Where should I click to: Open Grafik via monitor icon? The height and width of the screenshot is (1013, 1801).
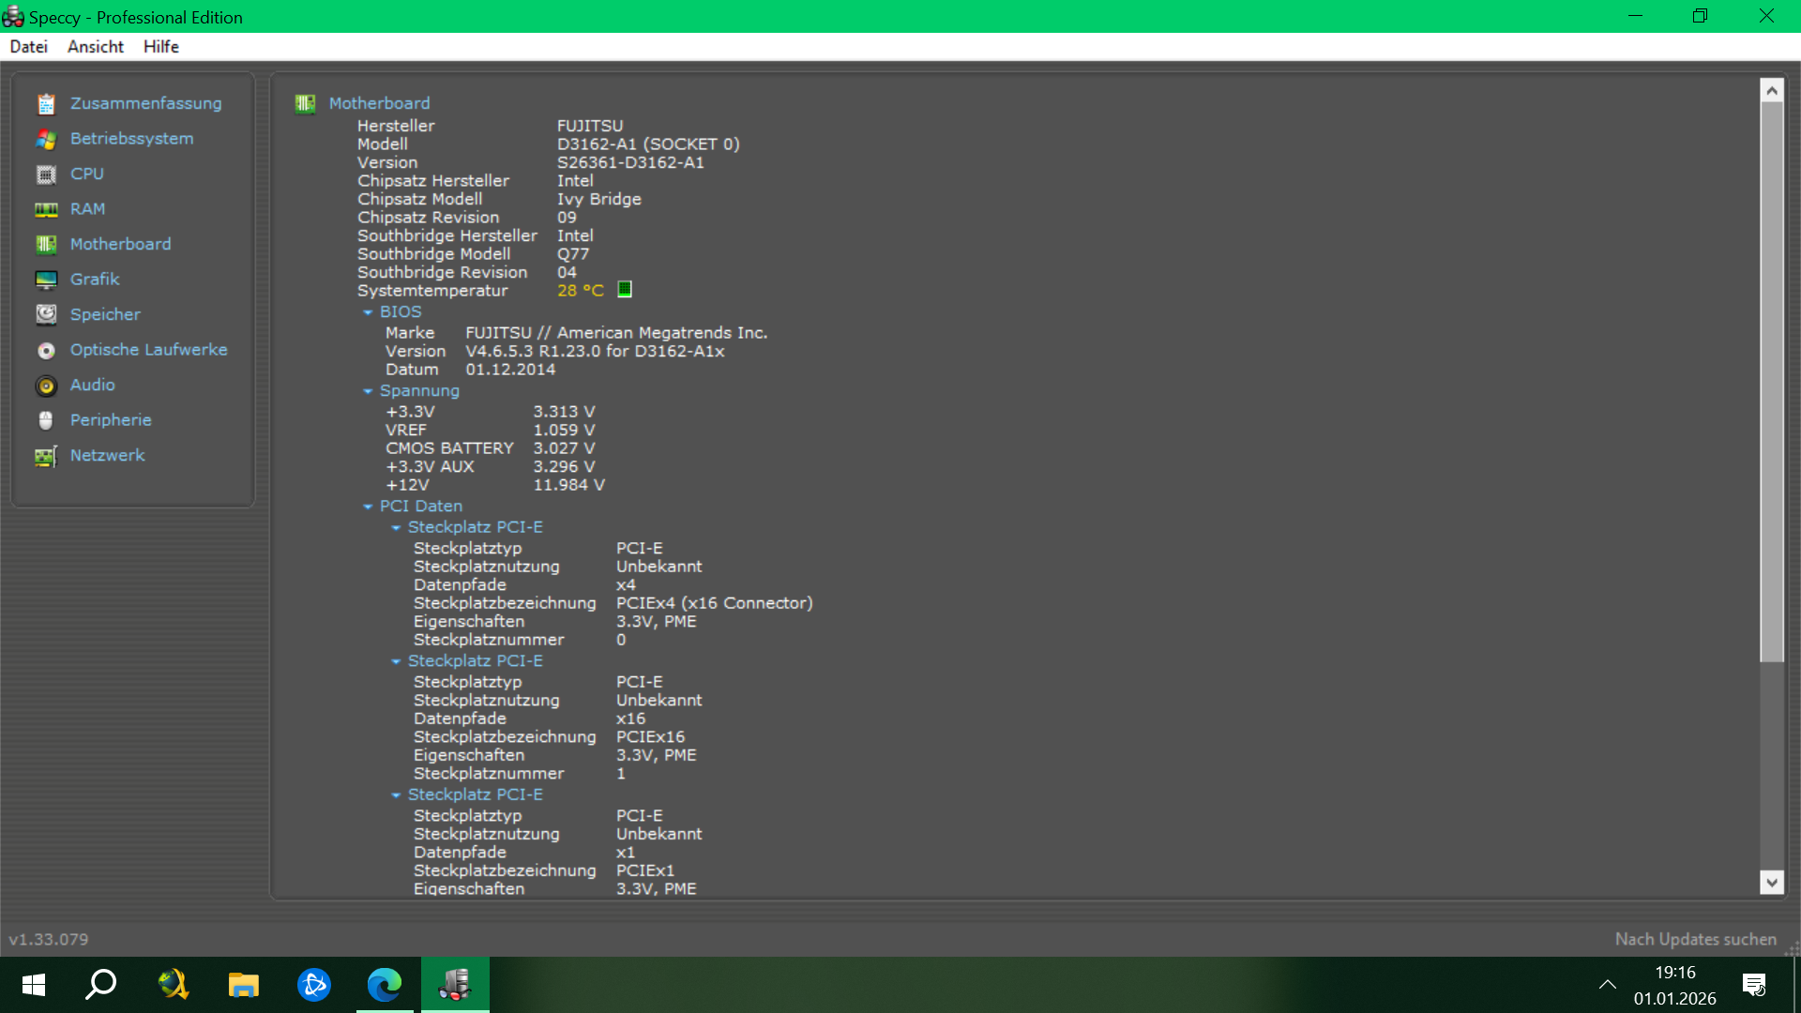tap(46, 280)
